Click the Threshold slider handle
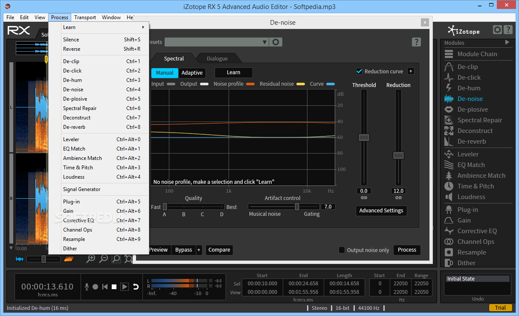This screenshot has width=519, height=316. coord(364,137)
